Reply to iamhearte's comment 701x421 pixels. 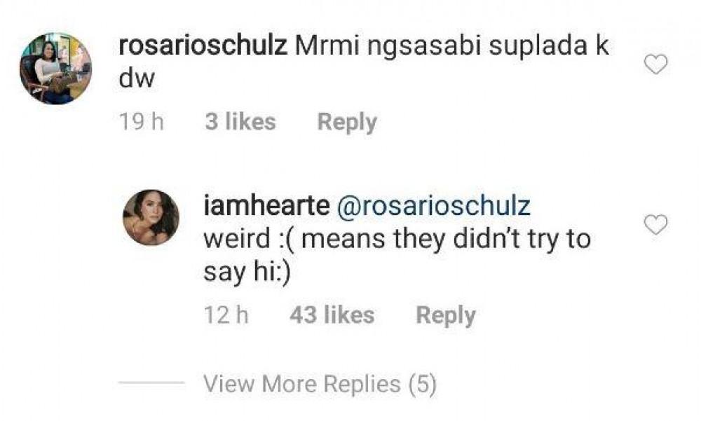[446, 315]
